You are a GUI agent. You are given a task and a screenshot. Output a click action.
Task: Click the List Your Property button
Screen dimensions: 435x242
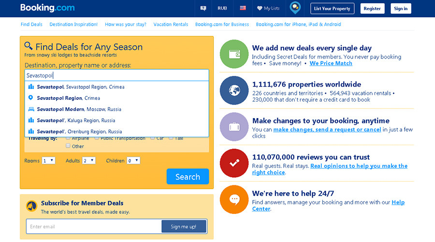332,8
